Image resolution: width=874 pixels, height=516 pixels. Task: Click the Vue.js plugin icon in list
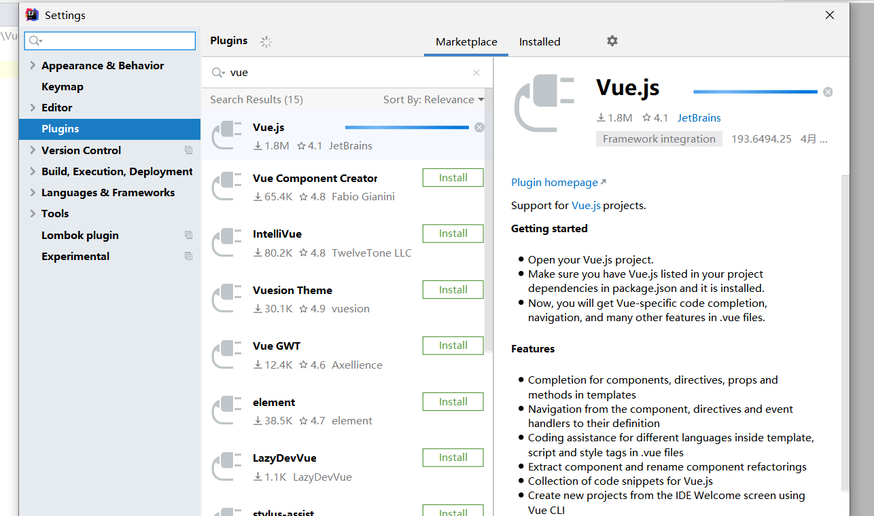pyautogui.click(x=227, y=134)
